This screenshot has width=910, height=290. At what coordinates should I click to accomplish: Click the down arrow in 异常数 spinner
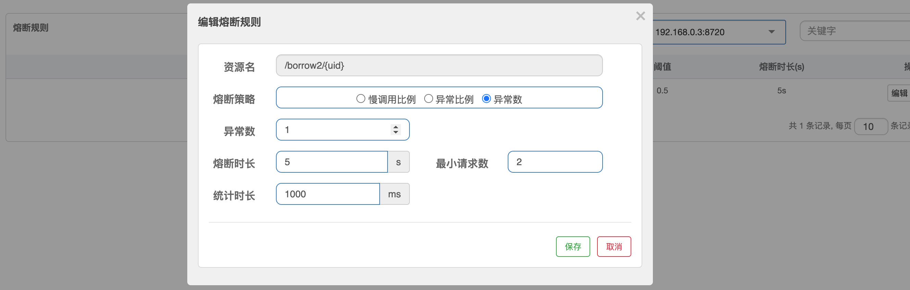click(x=396, y=132)
